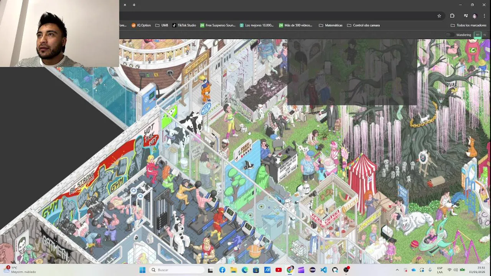Open Facebook from the taskbar
Screen dimensions: 491x276
(222, 270)
